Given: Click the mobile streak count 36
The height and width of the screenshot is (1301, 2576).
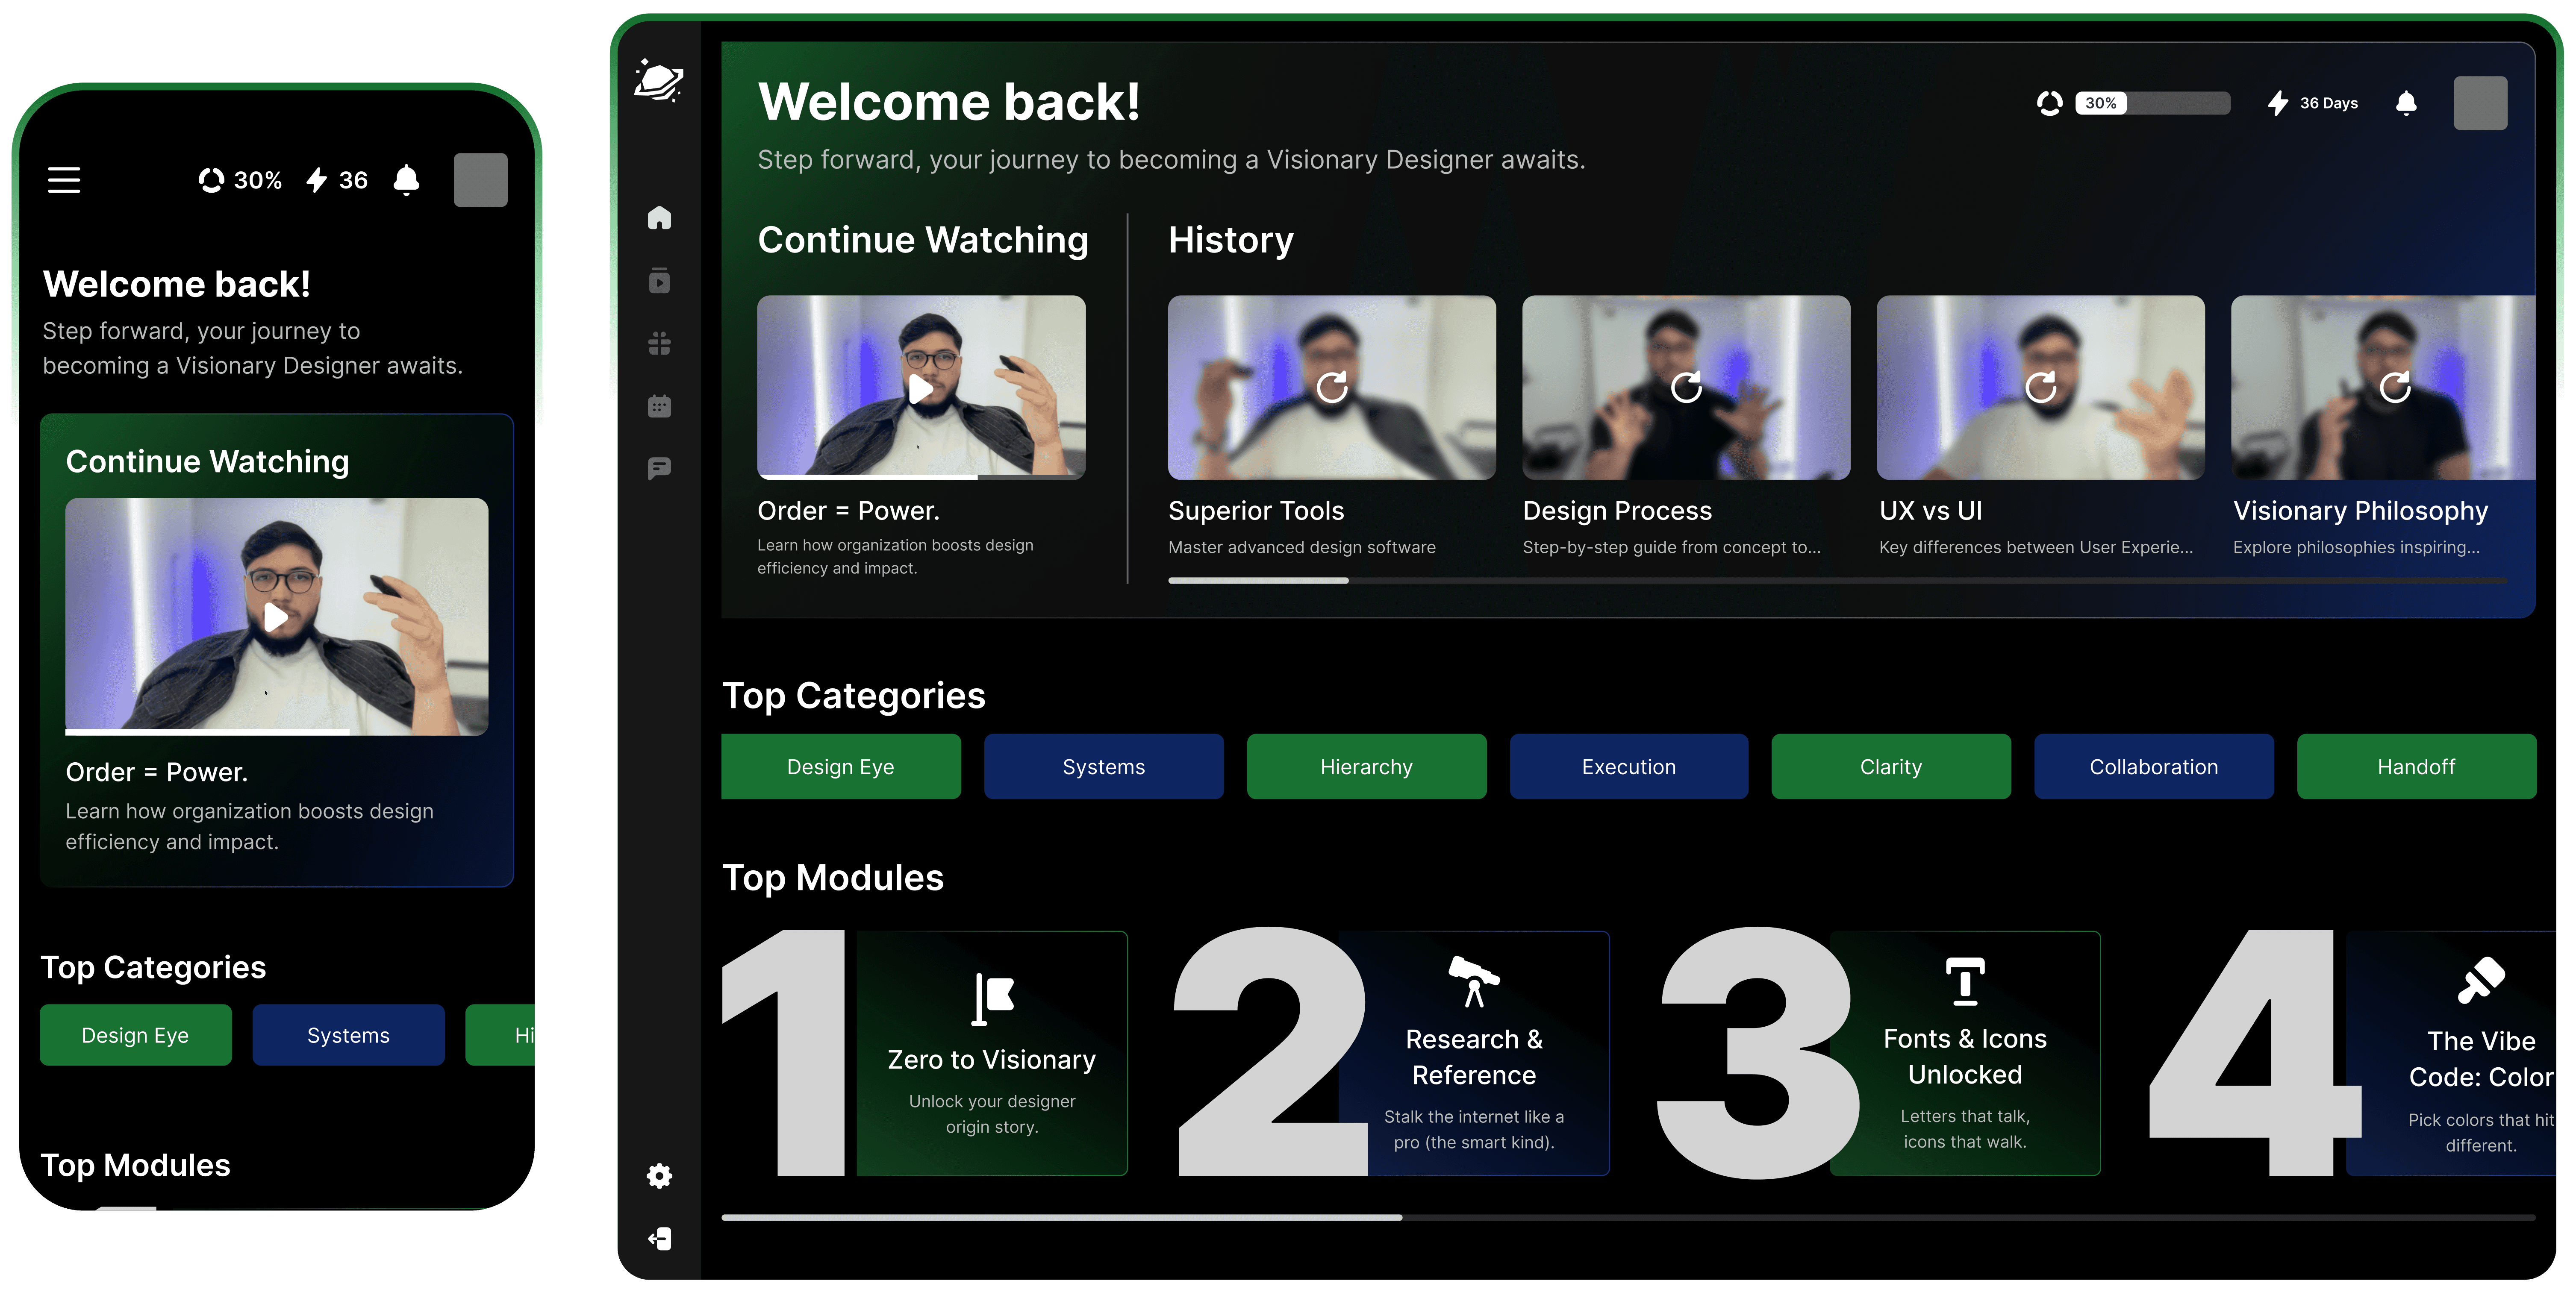Looking at the screenshot, I should coord(353,180).
